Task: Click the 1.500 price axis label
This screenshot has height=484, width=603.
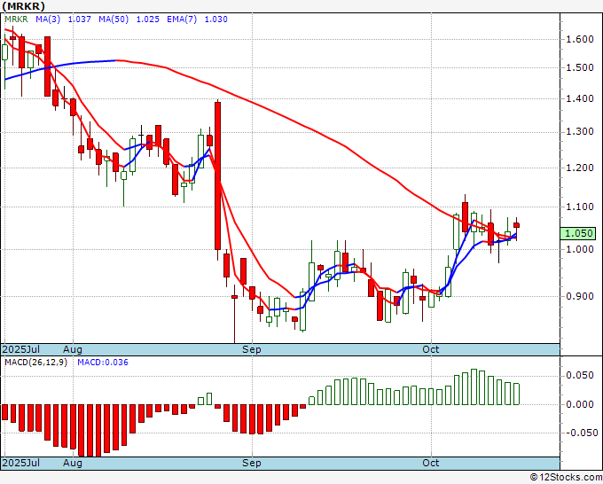Action: coord(580,67)
